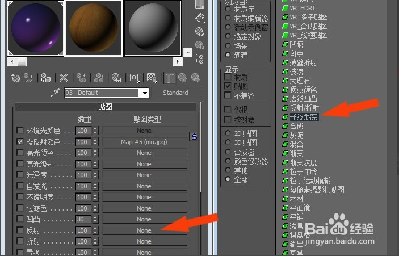
Task: Pick material from object with eyedropper
Action: (55, 93)
